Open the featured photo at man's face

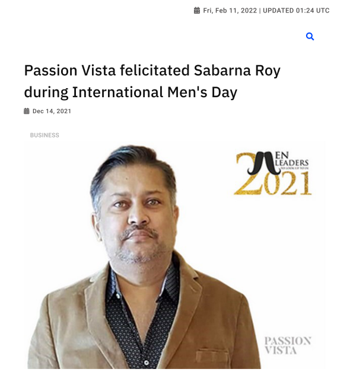tap(138, 219)
